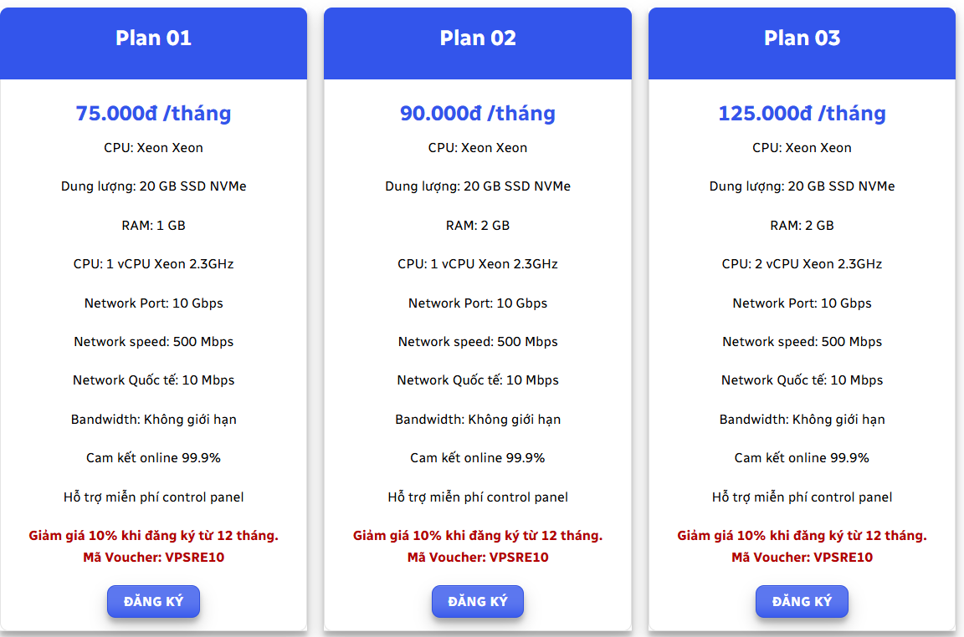Image resolution: width=964 pixels, height=637 pixels.
Task: Click the Plan 02 heading
Action: [478, 38]
